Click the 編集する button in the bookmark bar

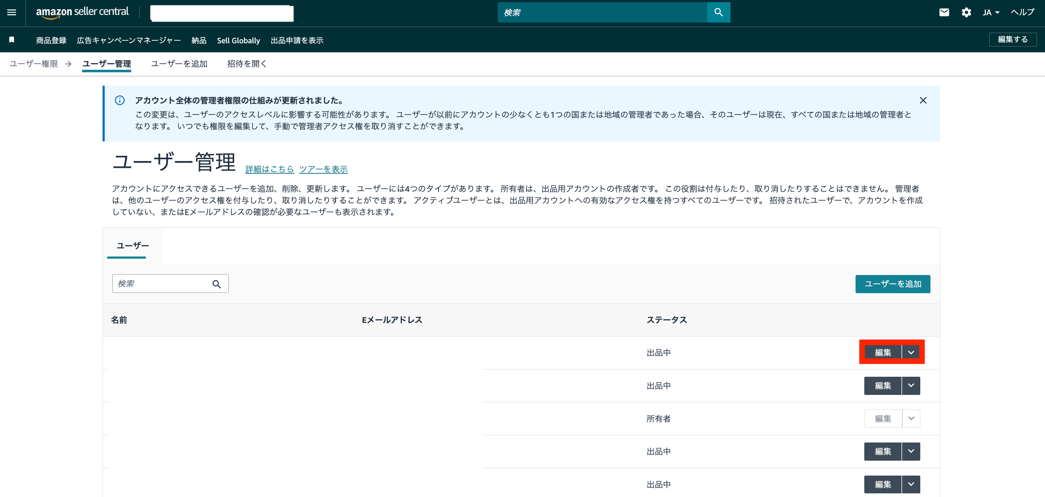[x=1013, y=39]
